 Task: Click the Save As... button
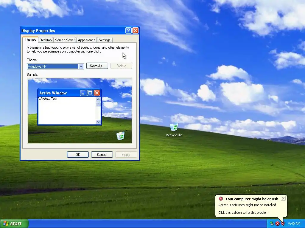(x=97, y=66)
